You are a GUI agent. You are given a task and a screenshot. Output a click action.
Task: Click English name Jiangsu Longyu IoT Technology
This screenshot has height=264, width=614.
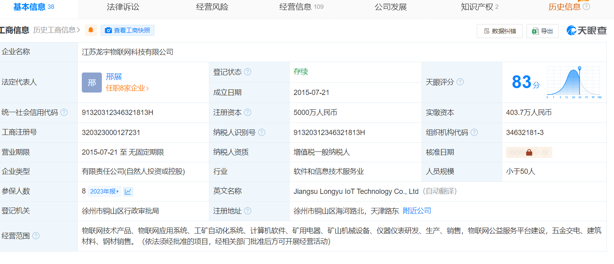click(x=356, y=191)
